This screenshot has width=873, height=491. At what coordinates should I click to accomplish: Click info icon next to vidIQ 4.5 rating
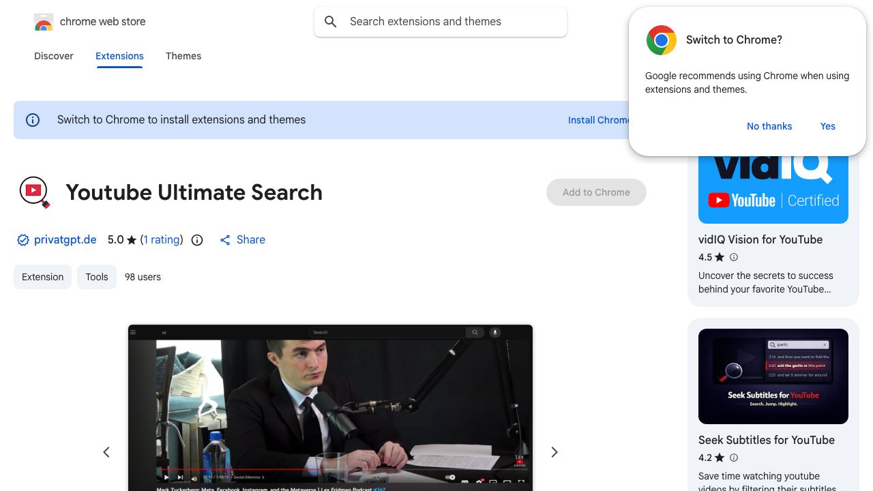point(734,257)
